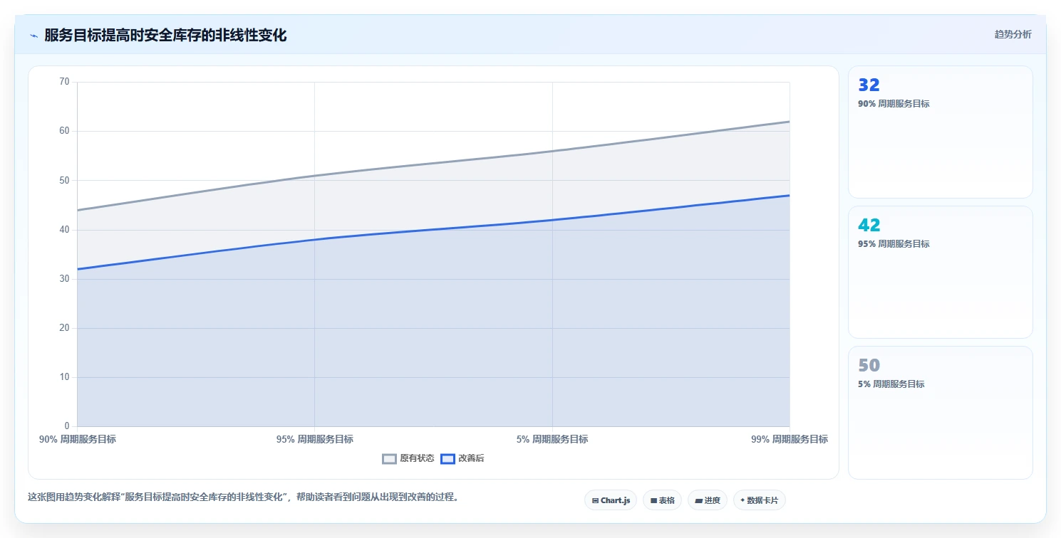Toggle the 原有状态 legend series
This screenshot has width=1061, height=538.
(408, 458)
